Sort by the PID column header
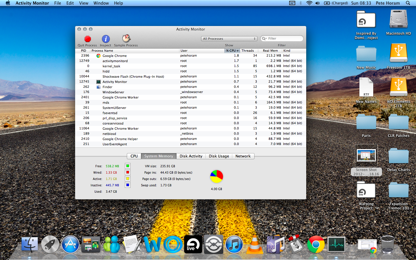 pyautogui.click(x=83, y=51)
